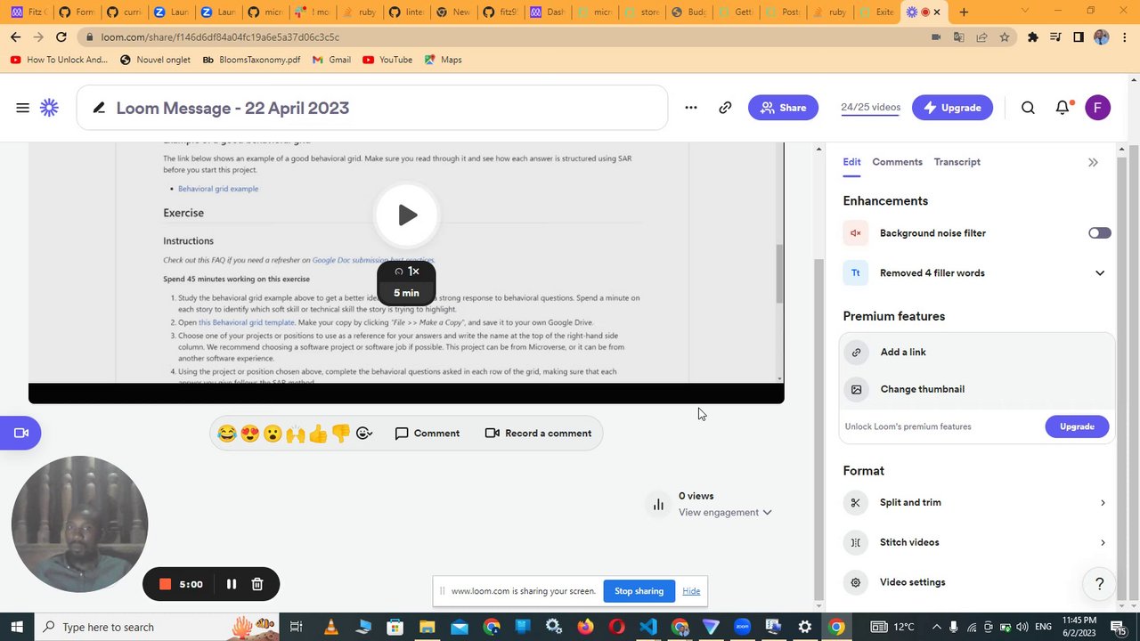Open the YouTube bookmark
This screenshot has width=1140, height=641.
[387, 60]
